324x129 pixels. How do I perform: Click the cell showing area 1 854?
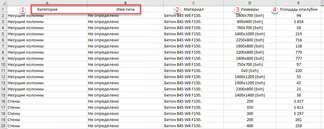(298, 22)
